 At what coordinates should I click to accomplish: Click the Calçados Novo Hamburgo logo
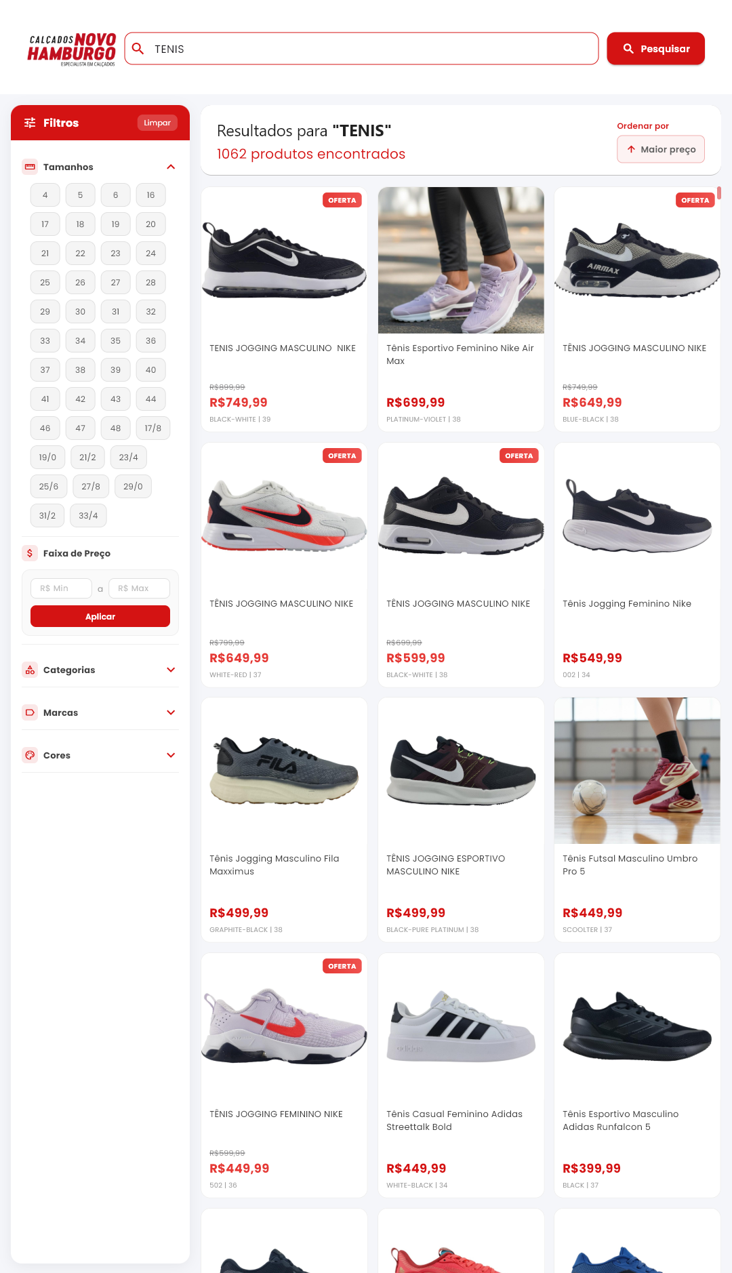[x=71, y=49]
